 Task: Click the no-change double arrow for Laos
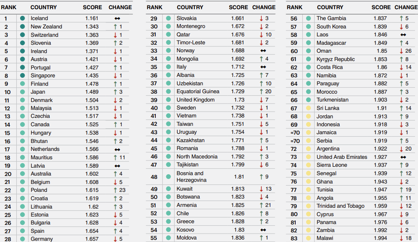tap(403, 35)
